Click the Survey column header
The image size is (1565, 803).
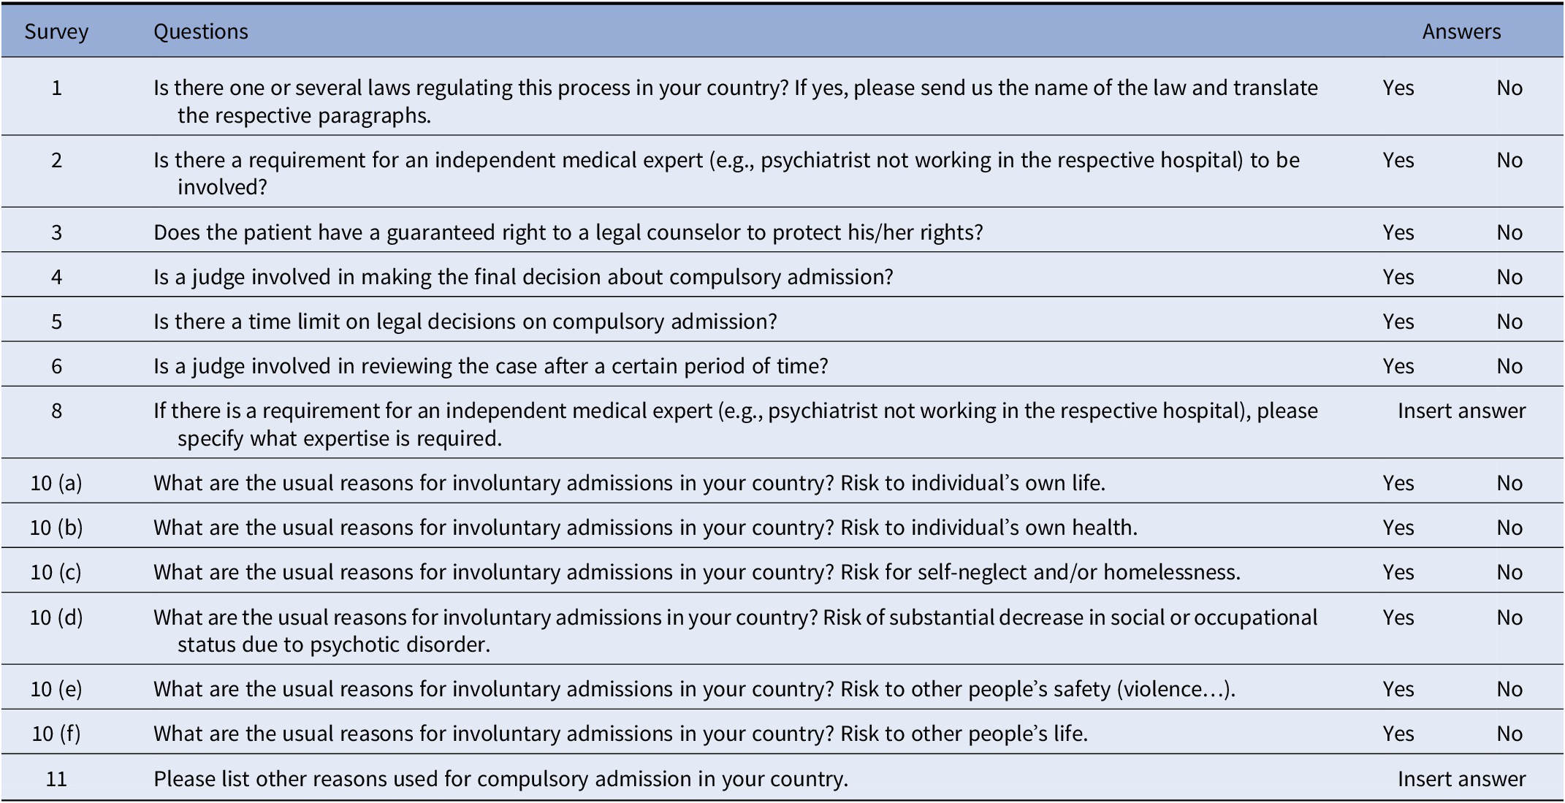point(56,32)
